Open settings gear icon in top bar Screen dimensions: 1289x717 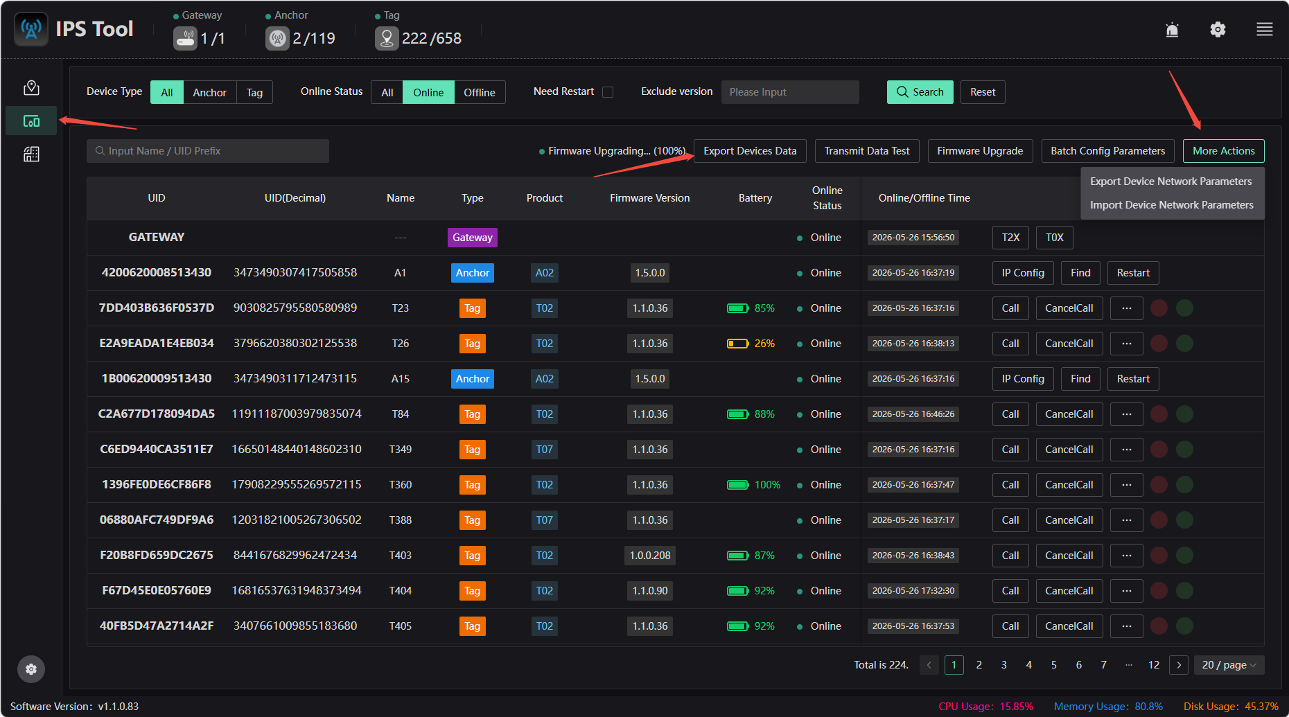[x=1218, y=29]
